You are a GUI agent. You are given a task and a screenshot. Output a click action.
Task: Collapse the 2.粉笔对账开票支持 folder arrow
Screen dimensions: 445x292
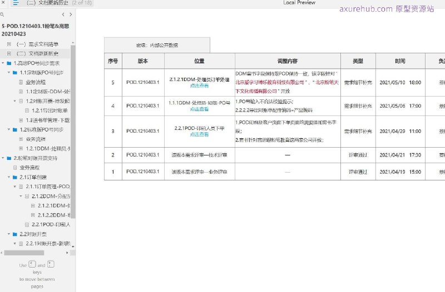(3, 158)
